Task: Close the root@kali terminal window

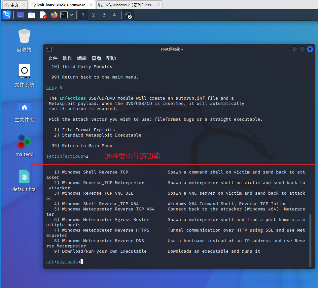Action: [x=310, y=49]
